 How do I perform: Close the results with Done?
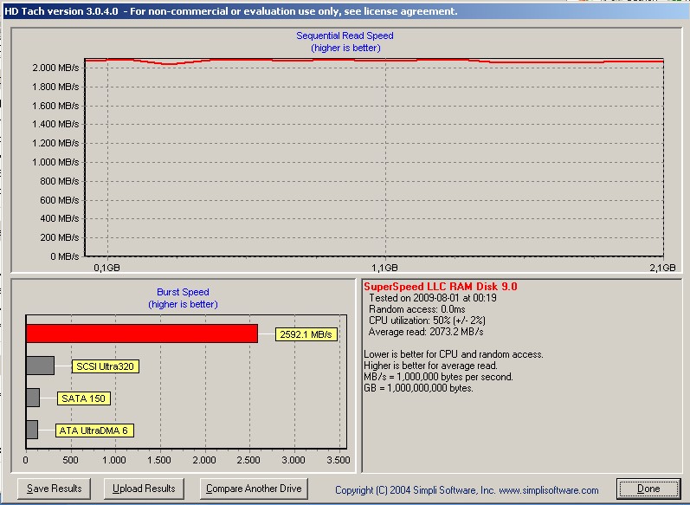point(648,489)
